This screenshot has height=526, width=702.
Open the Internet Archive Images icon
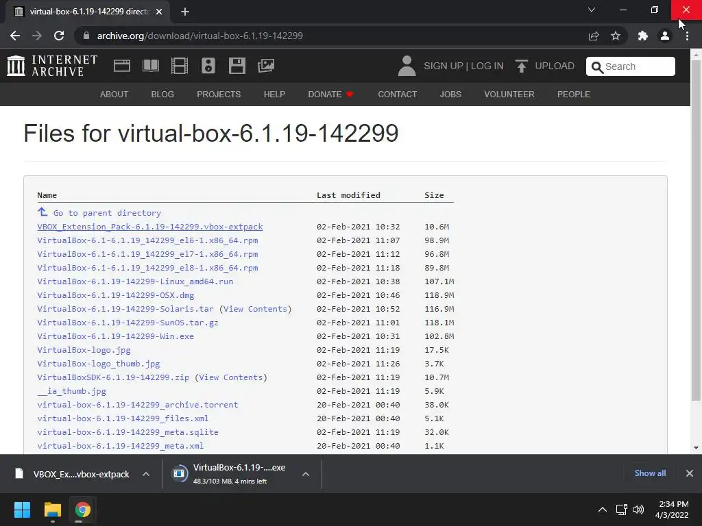point(266,66)
